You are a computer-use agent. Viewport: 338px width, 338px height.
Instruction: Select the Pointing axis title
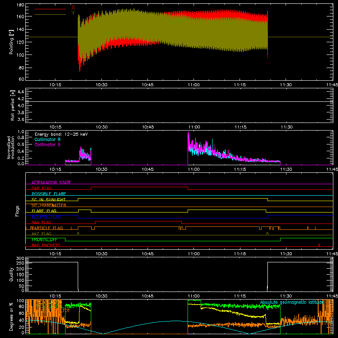point(11,42)
